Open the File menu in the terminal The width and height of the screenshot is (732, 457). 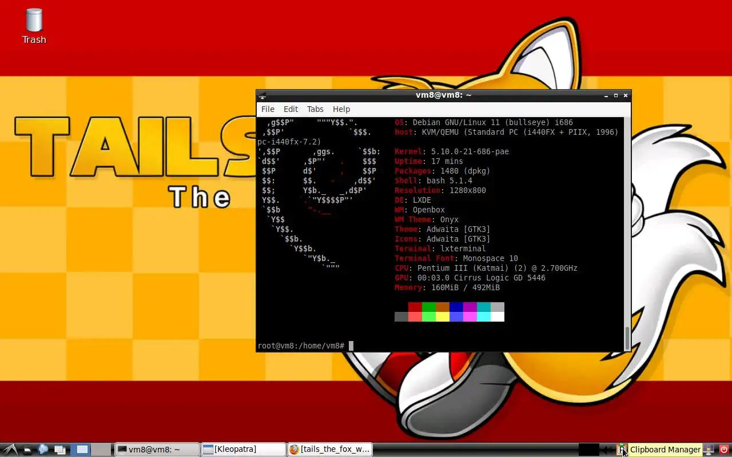[x=268, y=109]
